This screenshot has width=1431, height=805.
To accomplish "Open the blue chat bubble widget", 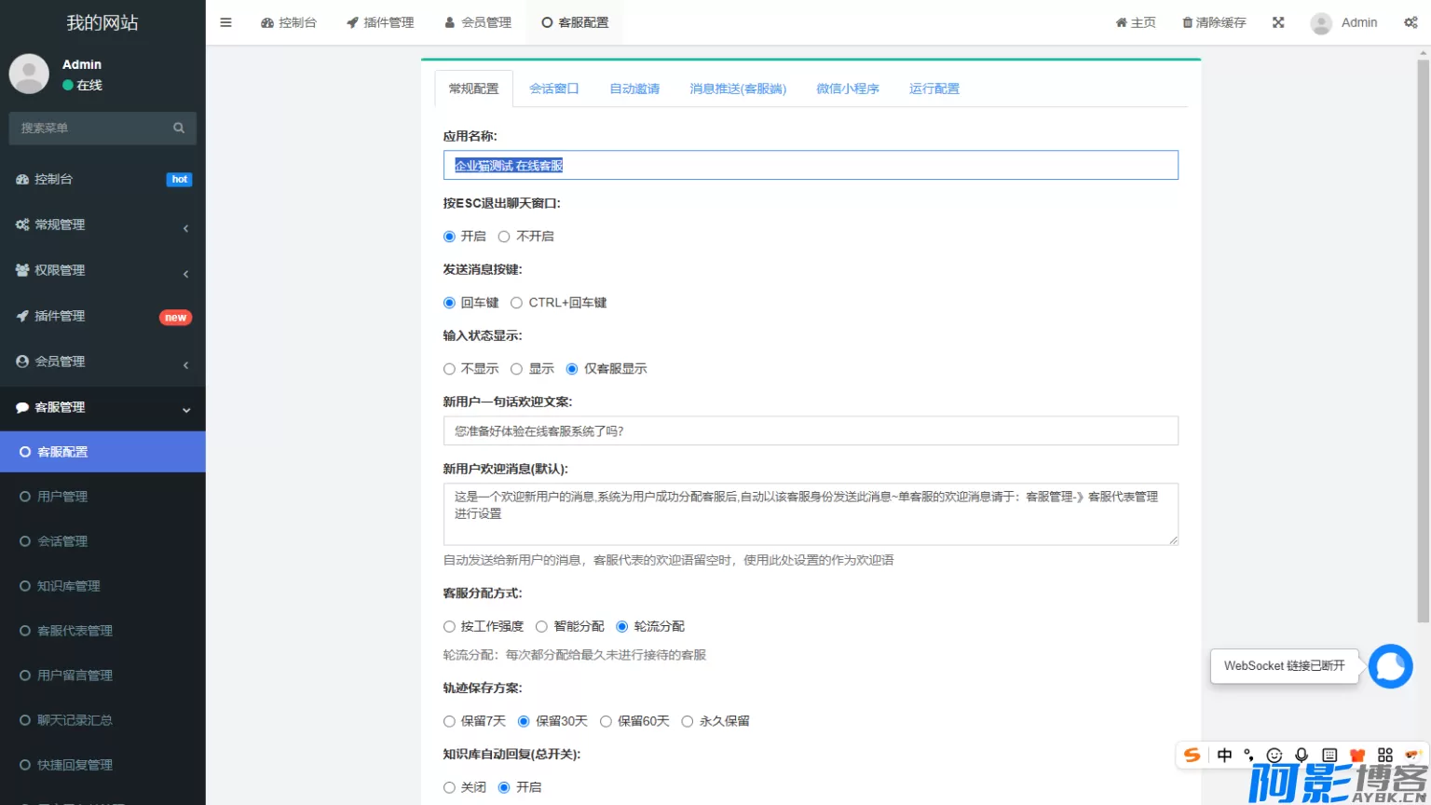I will pyautogui.click(x=1390, y=666).
